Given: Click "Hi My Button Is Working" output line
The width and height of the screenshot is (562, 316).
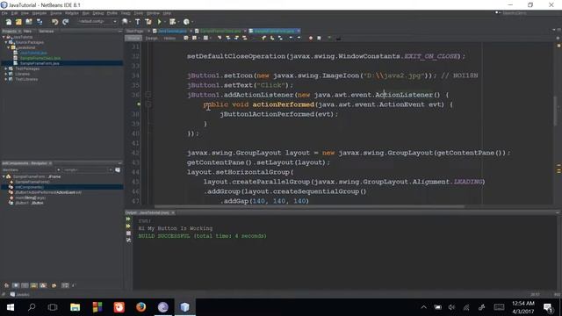Looking at the screenshot, I should coord(176,228).
